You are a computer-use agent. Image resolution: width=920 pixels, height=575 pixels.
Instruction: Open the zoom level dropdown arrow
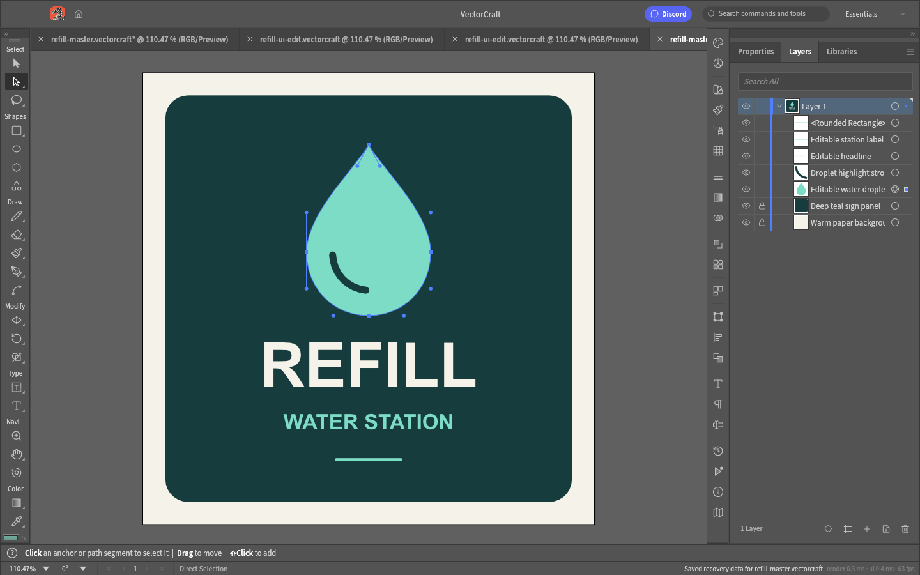pos(46,569)
